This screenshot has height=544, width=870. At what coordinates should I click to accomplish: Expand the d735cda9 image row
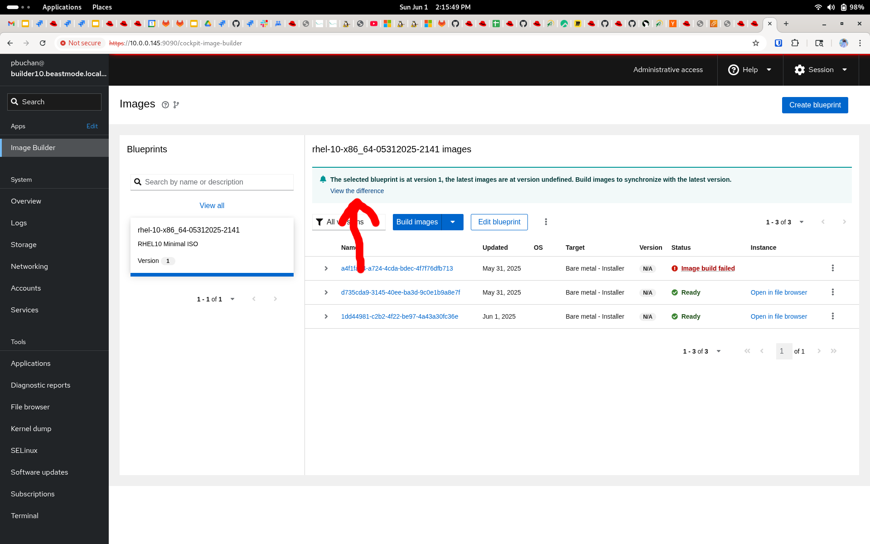[326, 292]
